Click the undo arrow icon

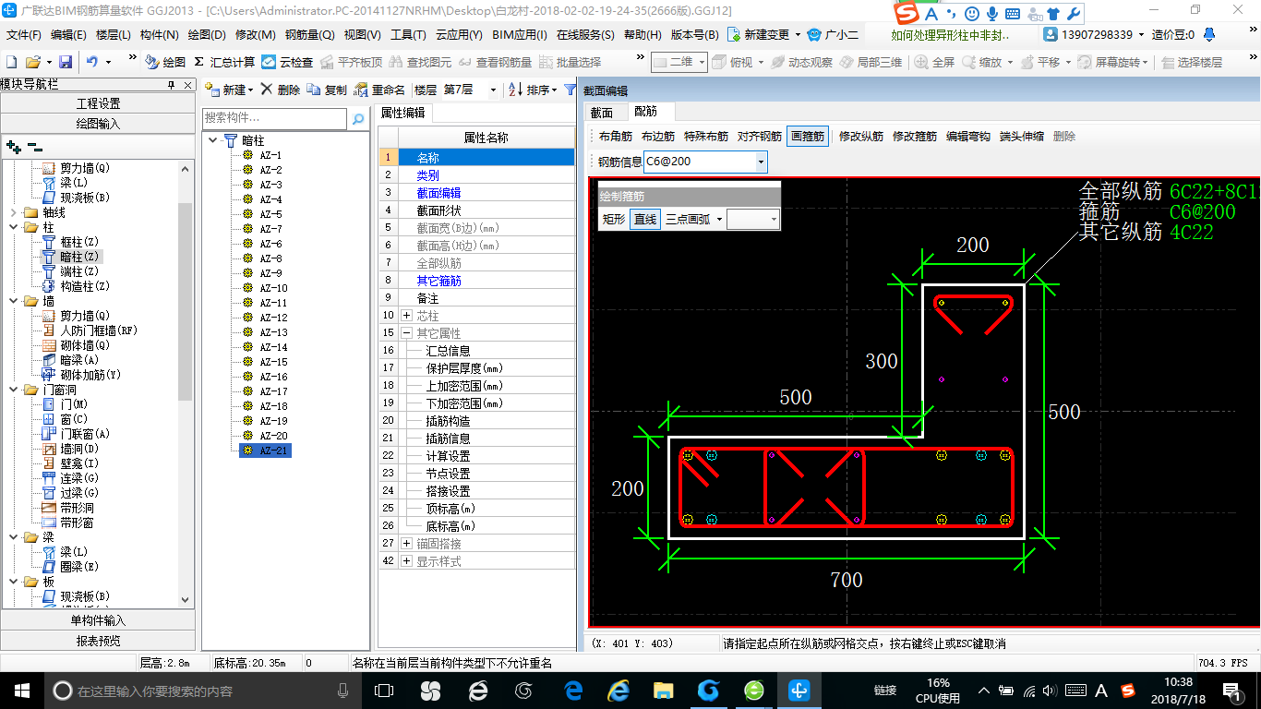coord(92,62)
